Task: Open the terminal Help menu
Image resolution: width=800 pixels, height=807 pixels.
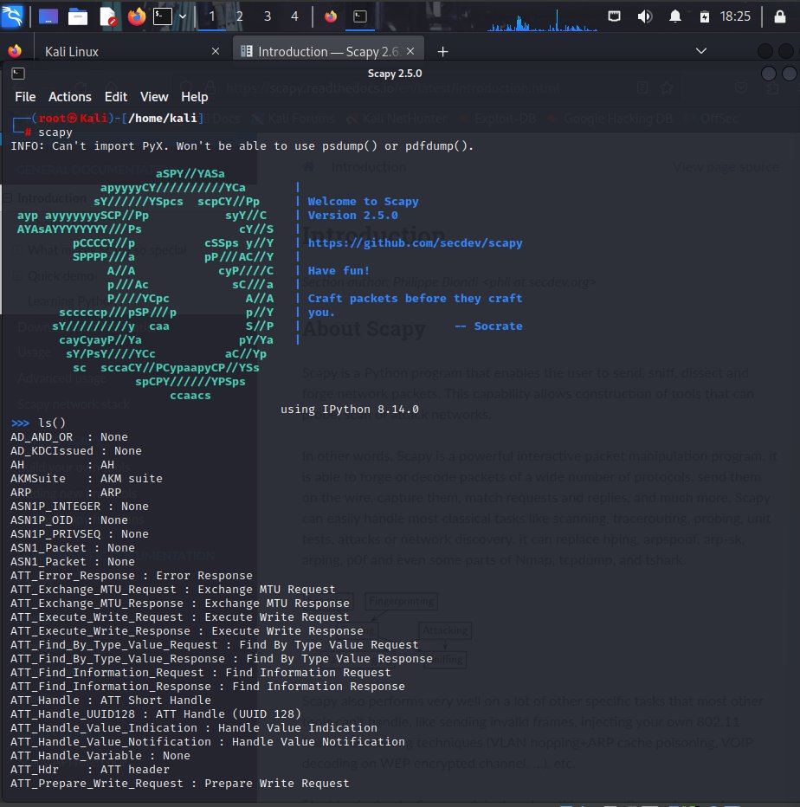Action: pos(195,97)
